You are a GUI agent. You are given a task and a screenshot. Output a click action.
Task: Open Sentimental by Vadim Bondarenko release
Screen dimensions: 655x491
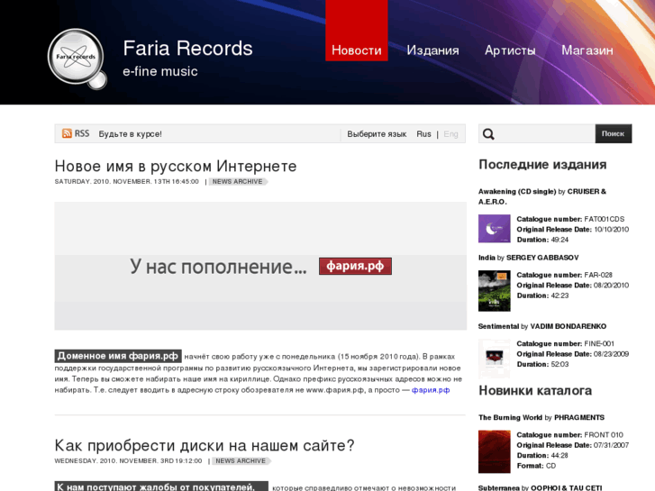click(x=542, y=326)
